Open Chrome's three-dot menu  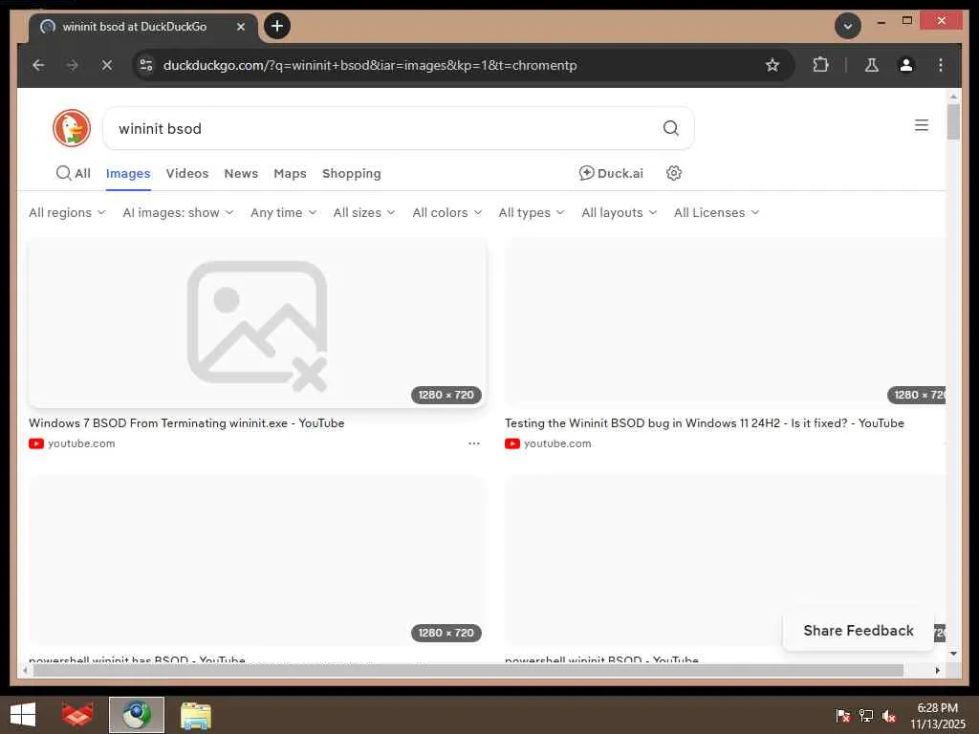(x=941, y=65)
